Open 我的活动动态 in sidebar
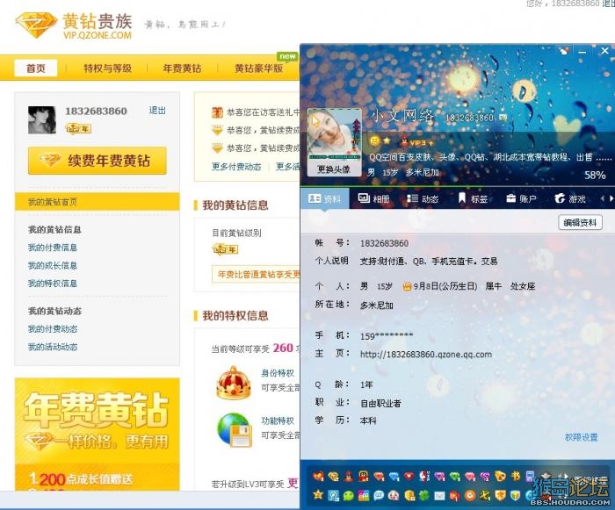This screenshot has height=510, width=615. [53, 347]
